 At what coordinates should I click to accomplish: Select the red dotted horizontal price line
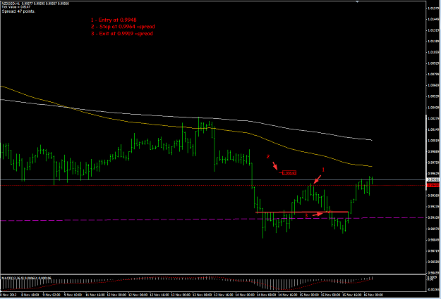213,186
